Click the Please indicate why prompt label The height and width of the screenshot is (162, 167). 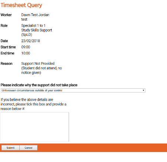point(39,85)
